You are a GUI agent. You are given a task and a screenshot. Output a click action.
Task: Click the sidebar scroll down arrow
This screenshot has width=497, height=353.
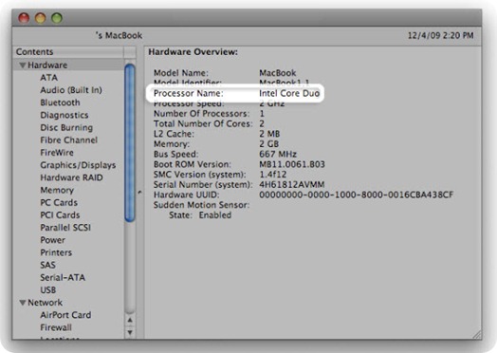click(x=130, y=333)
